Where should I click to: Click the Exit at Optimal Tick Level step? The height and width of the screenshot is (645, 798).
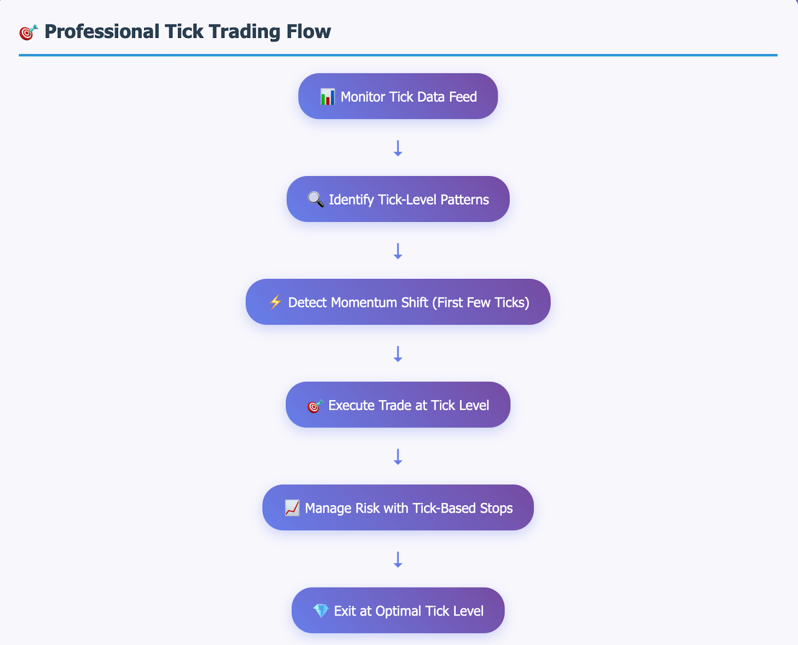398,610
